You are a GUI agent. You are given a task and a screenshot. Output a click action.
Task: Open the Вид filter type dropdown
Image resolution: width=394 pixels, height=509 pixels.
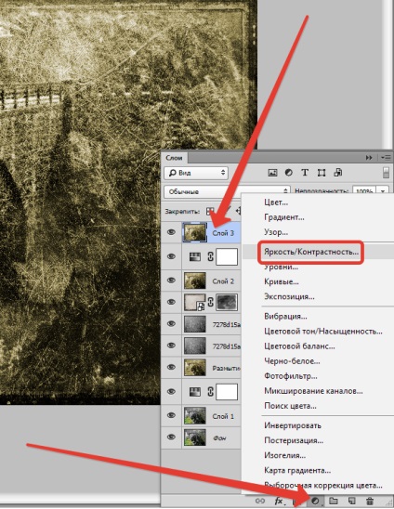click(196, 173)
